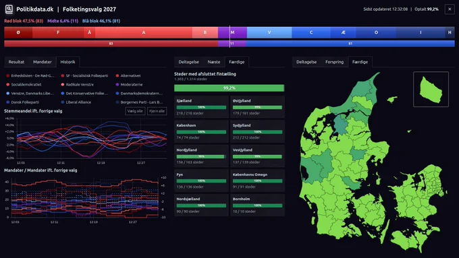Select party A segment in seat bar
The image size is (459, 258).
pyautogui.click(x=143, y=32)
